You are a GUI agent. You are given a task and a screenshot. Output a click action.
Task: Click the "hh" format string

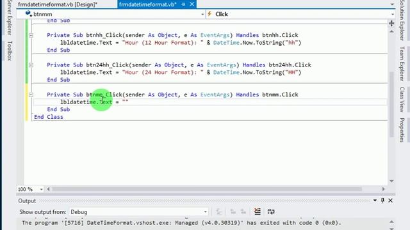pos(292,43)
